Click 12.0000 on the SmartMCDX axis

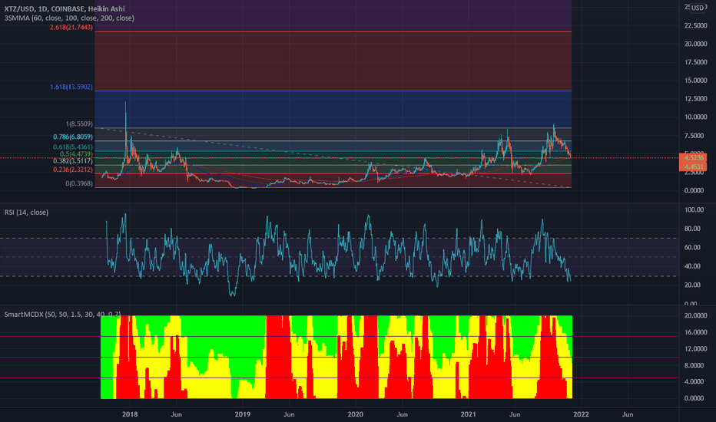pyautogui.click(x=695, y=348)
